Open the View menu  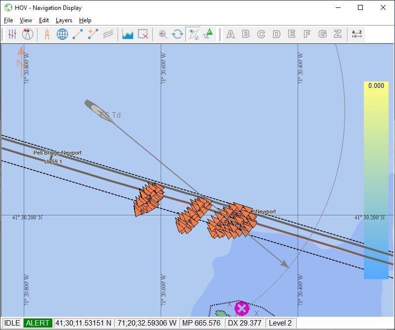[x=26, y=20]
